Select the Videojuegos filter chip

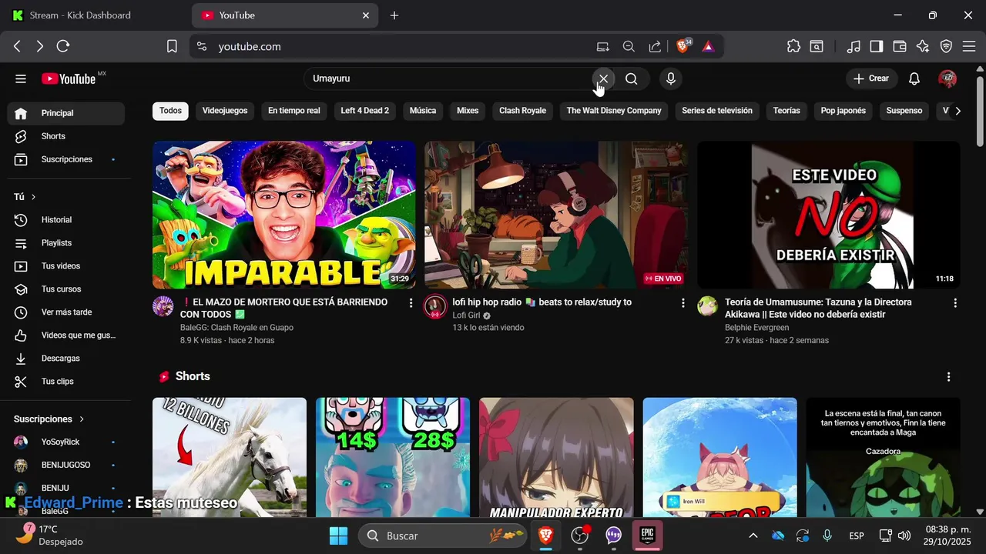(x=225, y=111)
